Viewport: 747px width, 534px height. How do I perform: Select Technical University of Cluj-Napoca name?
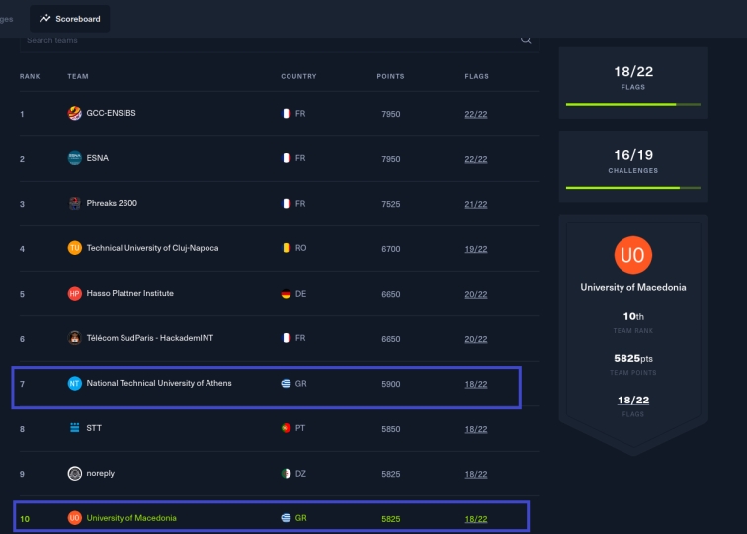click(152, 248)
